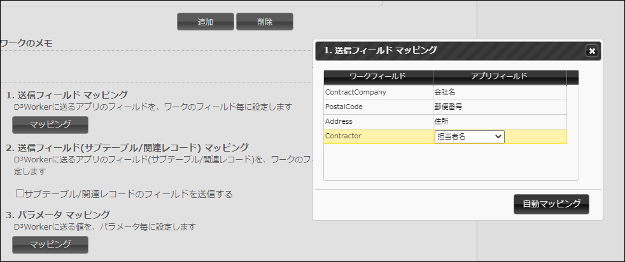Screen dimensions: 625x262
Task: Select the Contractor work field cell
Action: point(378,136)
